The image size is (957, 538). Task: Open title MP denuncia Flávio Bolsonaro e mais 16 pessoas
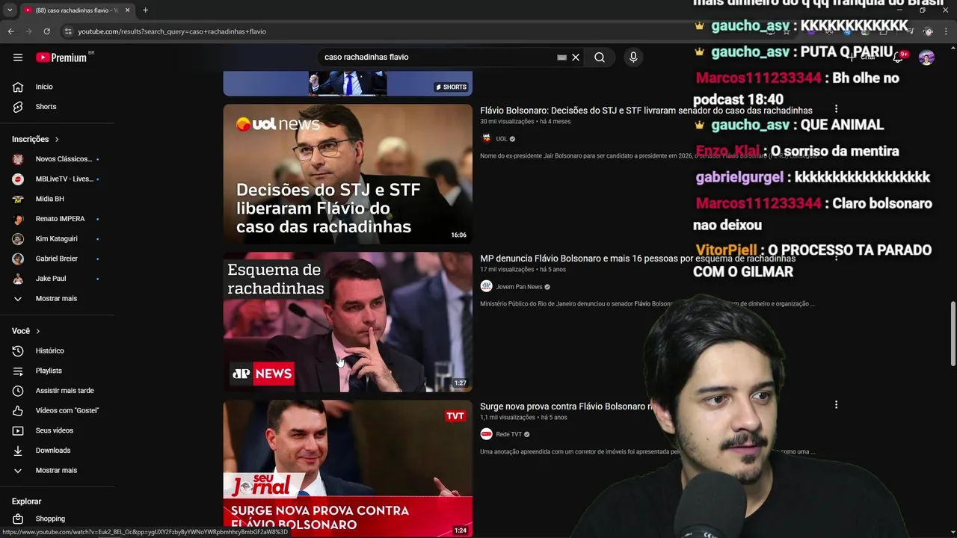click(638, 259)
